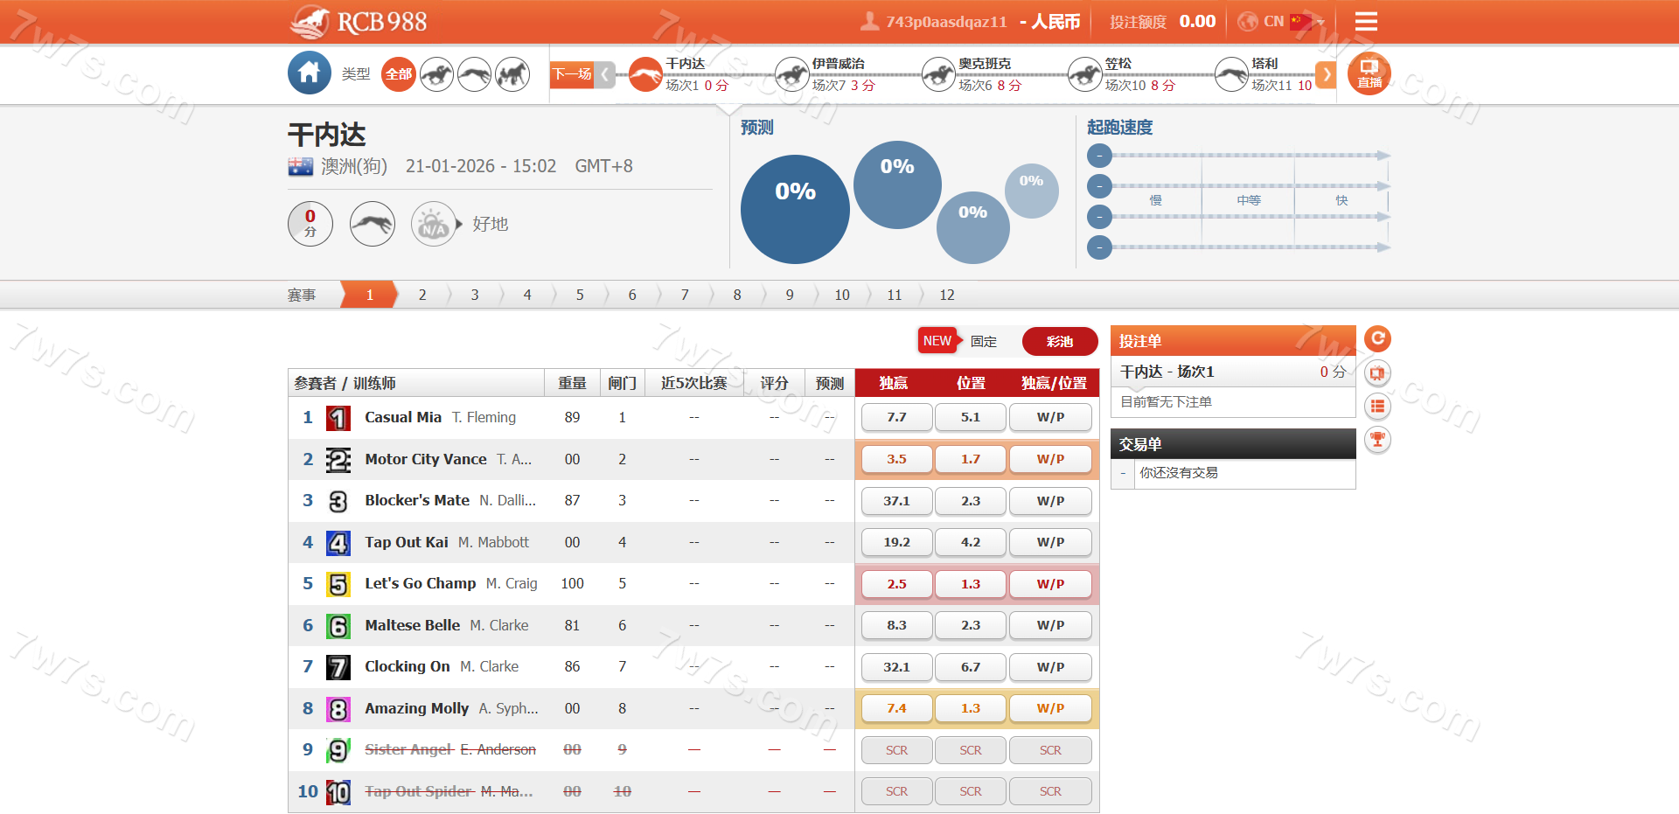
Task: Select 全部 race type filter
Action: tap(399, 74)
